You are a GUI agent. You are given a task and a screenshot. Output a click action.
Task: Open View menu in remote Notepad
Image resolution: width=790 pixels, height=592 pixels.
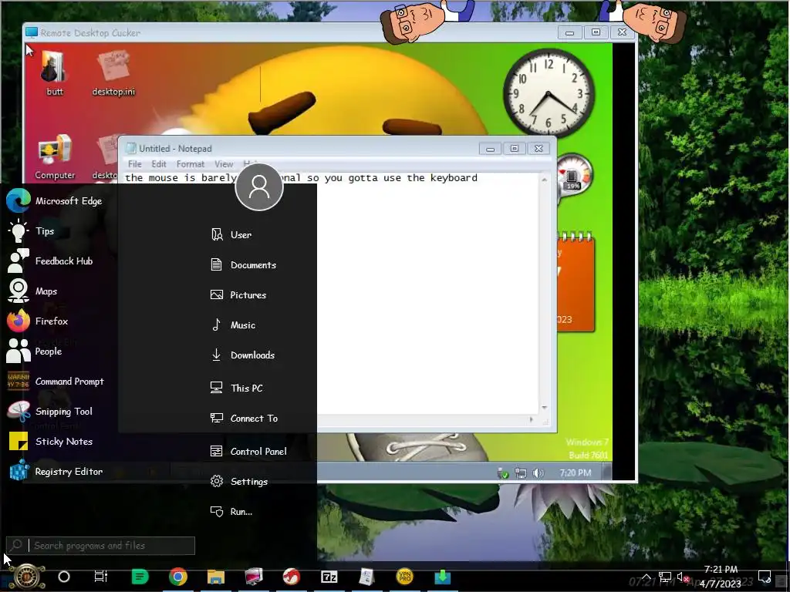(x=224, y=164)
